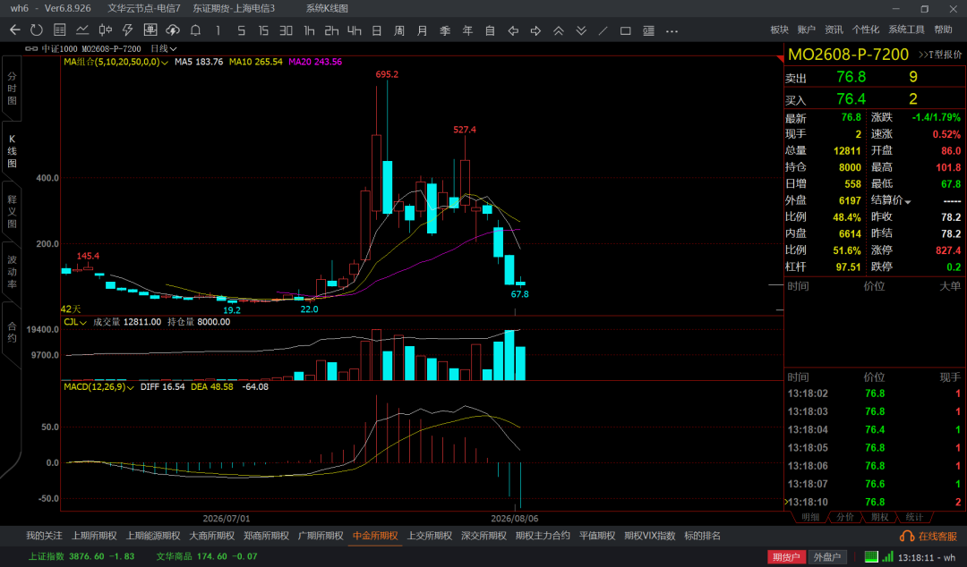The height and width of the screenshot is (567, 967).
Task: Select the 统计 bottom tab
Action: coord(914,517)
